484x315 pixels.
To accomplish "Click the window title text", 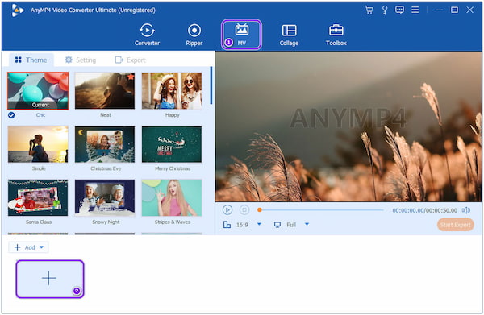I will pyautogui.click(x=93, y=10).
